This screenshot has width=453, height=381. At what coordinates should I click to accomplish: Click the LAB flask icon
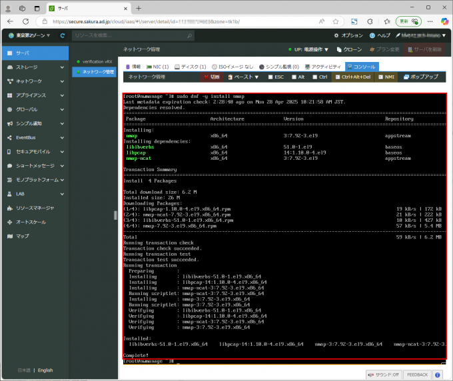coord(9,194)
